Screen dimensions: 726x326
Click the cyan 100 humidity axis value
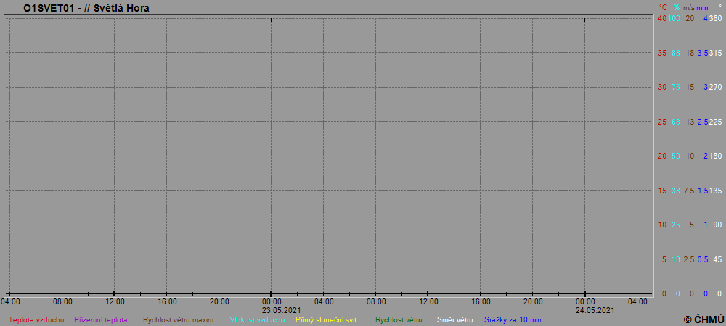tap(674, 18)
